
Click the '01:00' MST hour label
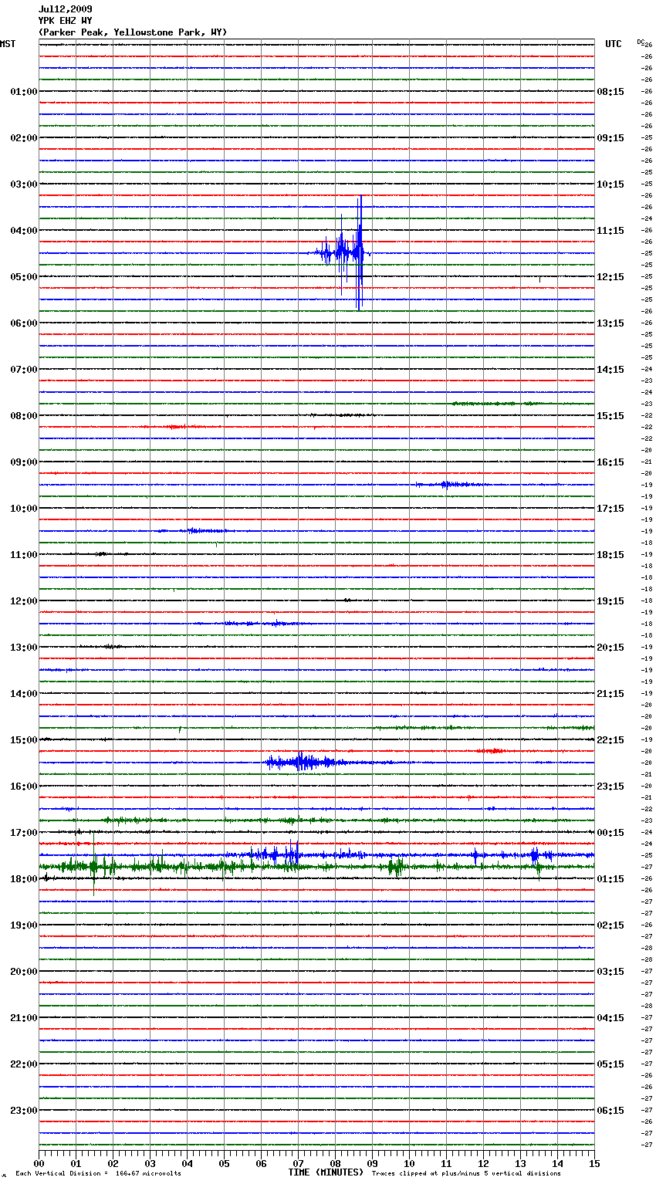coord(24,92)
